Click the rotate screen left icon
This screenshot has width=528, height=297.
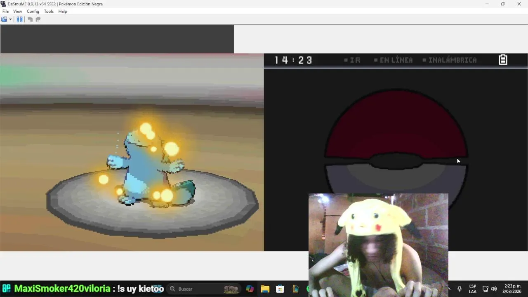tap(30, 19)
